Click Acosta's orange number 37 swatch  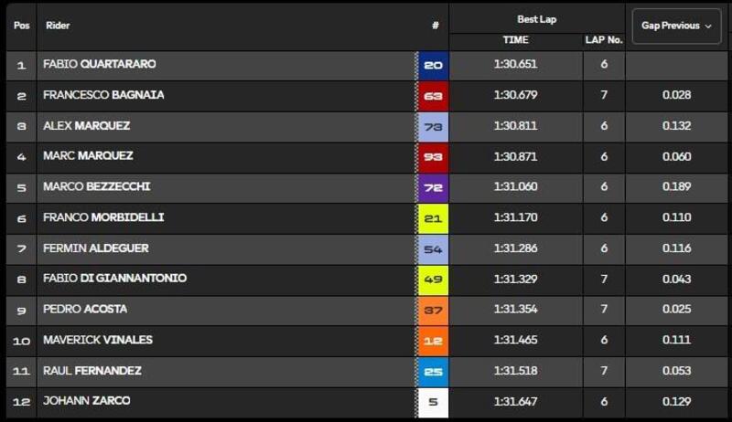point(433,310)
